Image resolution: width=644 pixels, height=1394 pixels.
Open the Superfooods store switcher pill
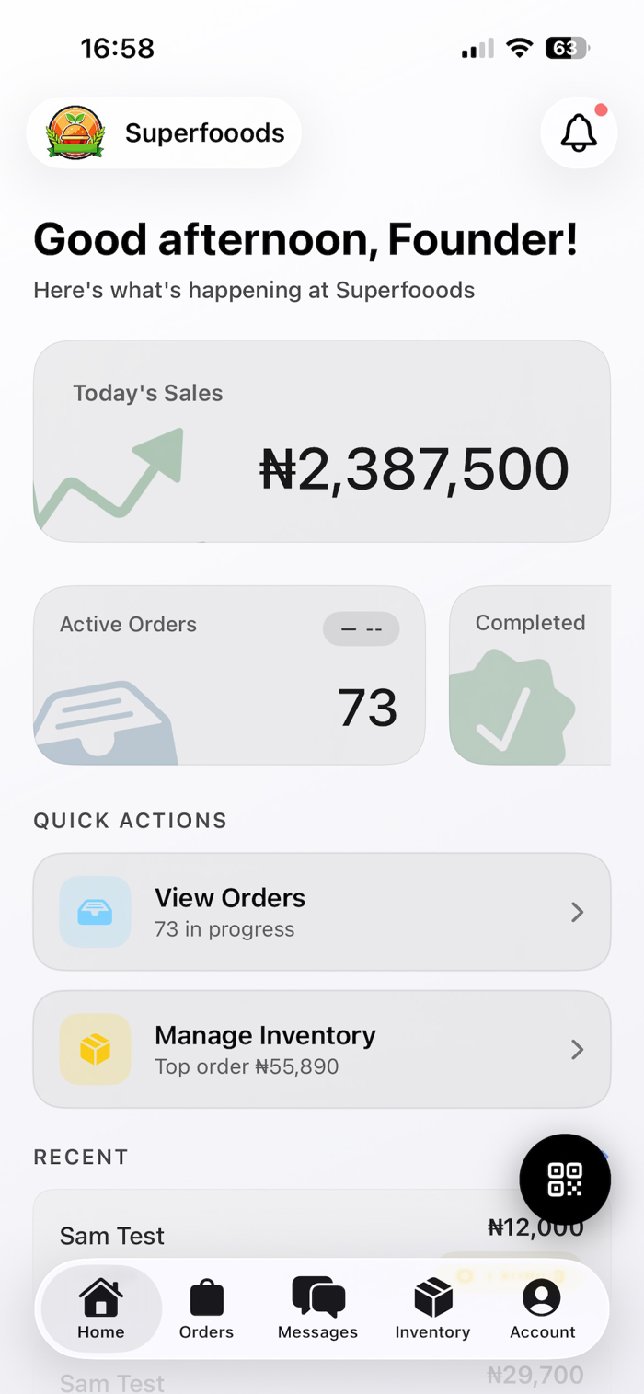pyautogui.click(x=164, y=132)
